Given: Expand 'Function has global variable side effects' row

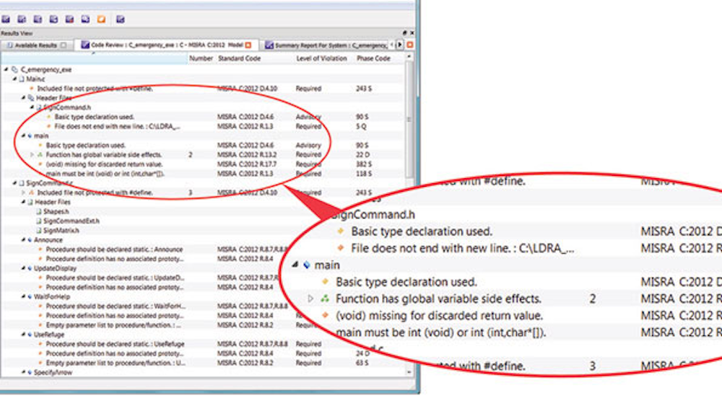Looking at the screenshot, I should click(x=32, y=155).
